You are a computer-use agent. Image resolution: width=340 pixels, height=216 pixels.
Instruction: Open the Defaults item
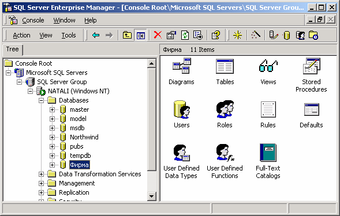coord(311,115)
